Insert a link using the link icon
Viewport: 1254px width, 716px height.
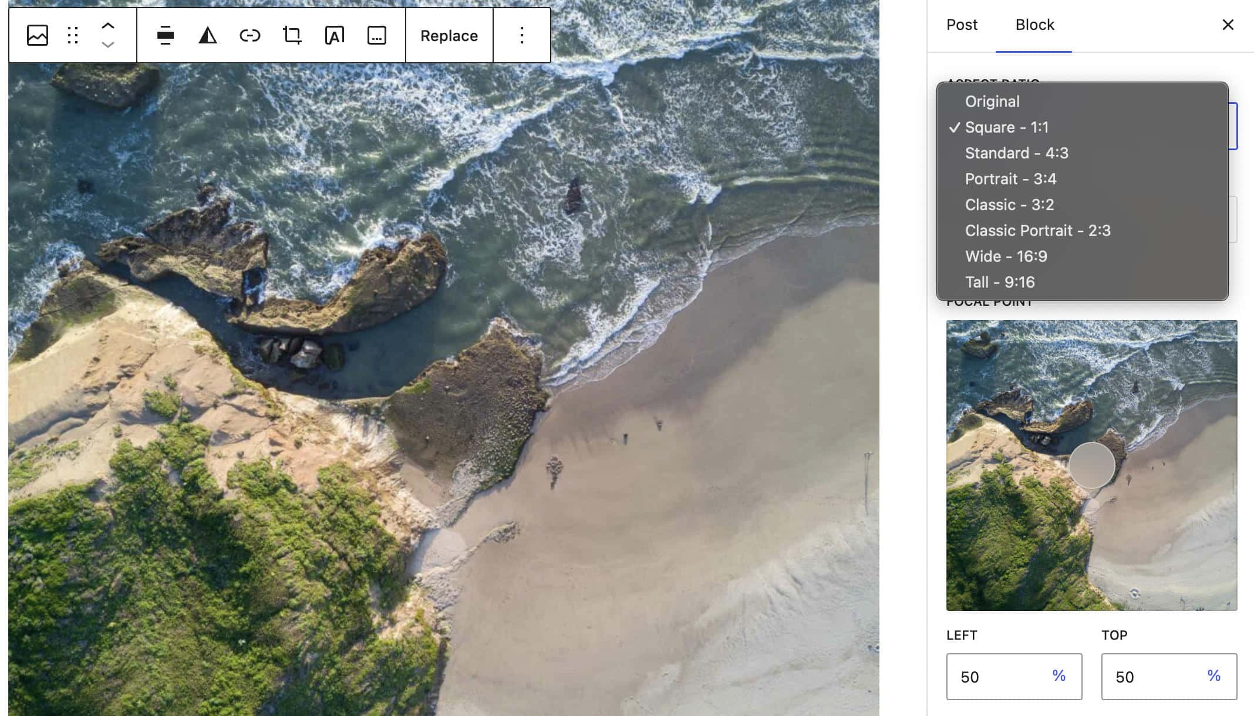[x=250, y=35]
